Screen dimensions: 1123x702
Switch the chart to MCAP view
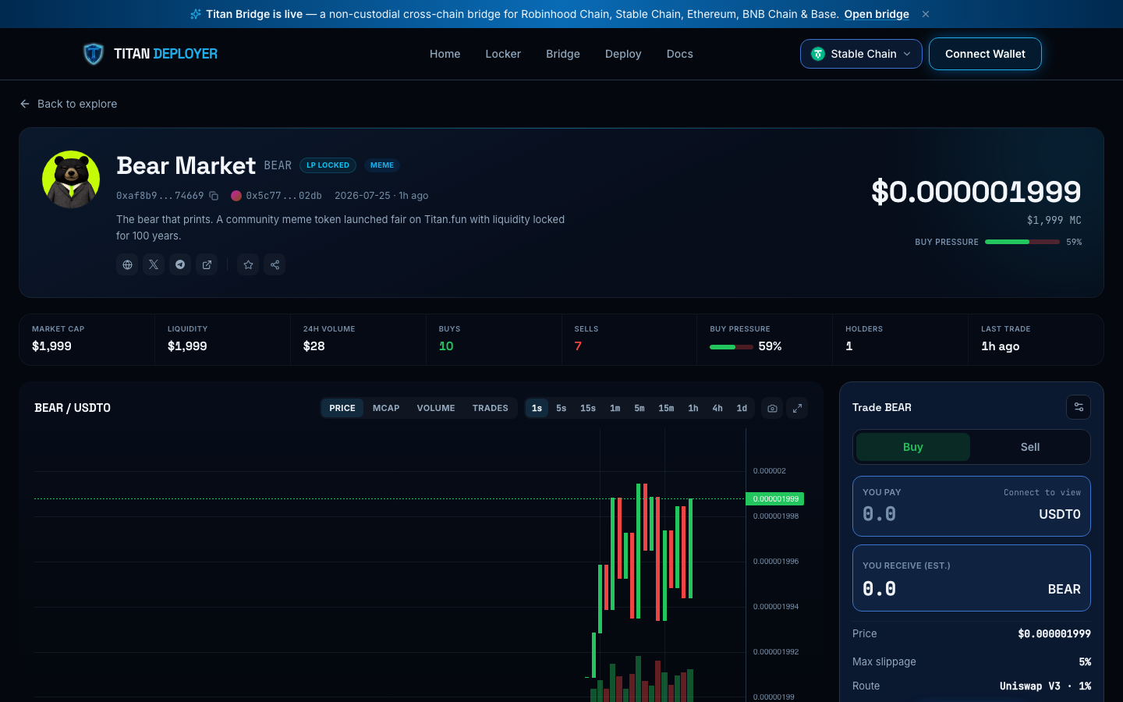[386, 408]
